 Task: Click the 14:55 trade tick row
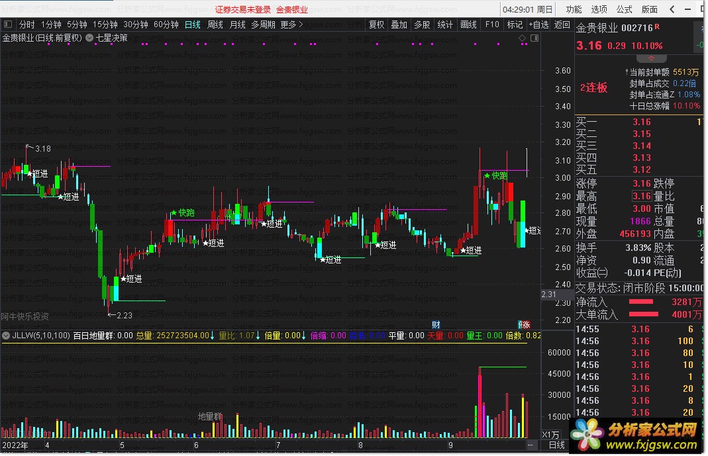[x=639, y=329]
